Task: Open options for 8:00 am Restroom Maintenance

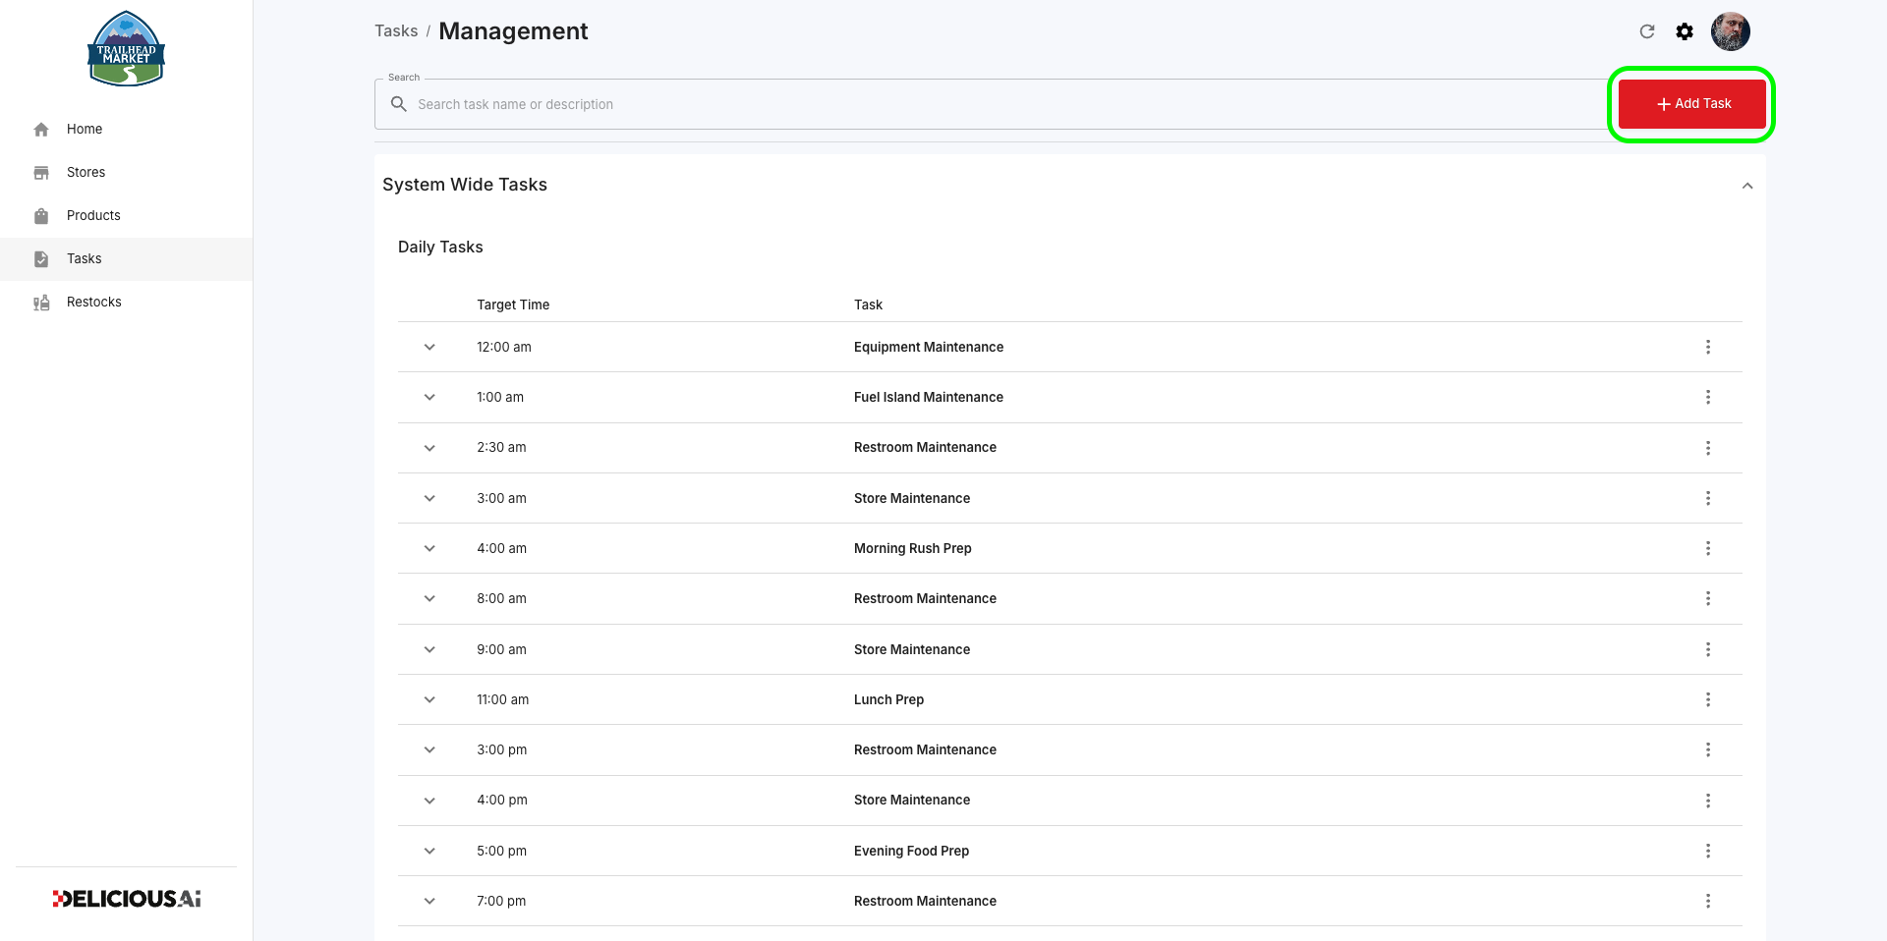Action: (1708, 598)
